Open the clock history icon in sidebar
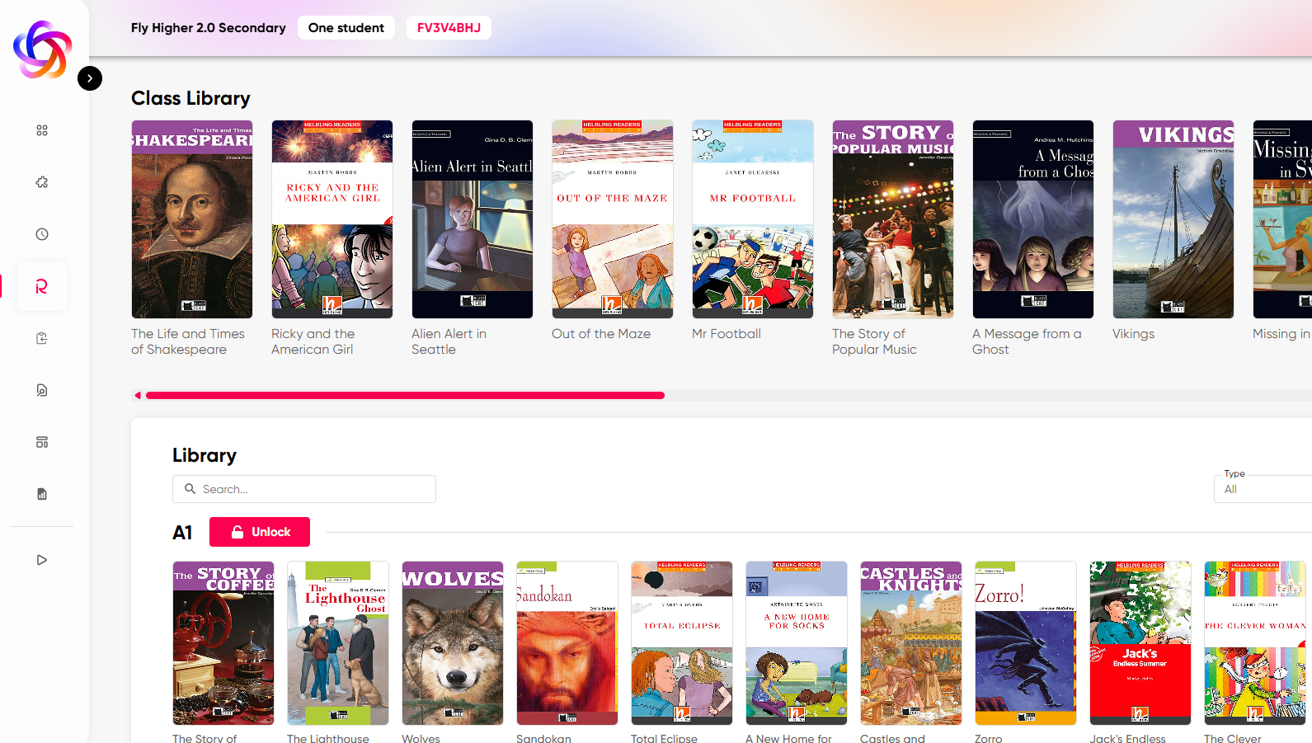1312x743 pixels. (42, 234)
